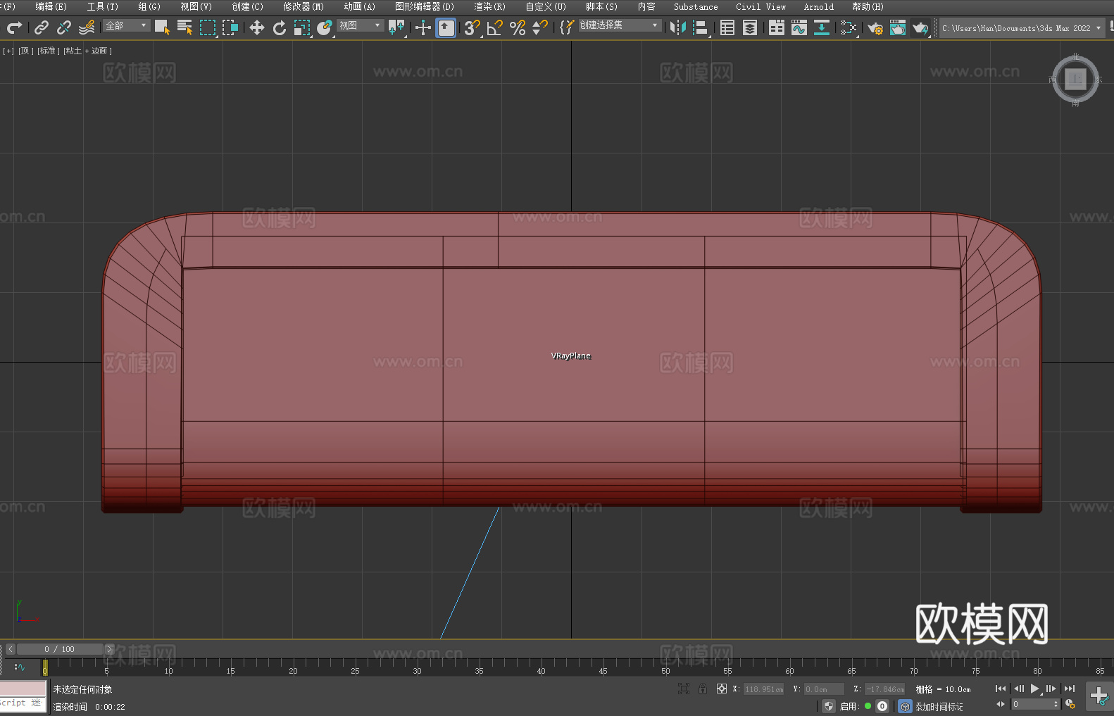Click the Align tool icon
This screenshot has height=716, width=1114.
(701, 27)
